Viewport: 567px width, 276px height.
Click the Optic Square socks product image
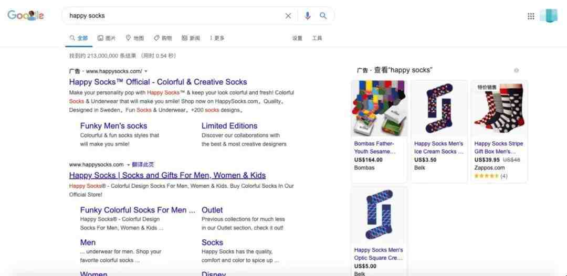pyautogui.click(x=380, y=215)
